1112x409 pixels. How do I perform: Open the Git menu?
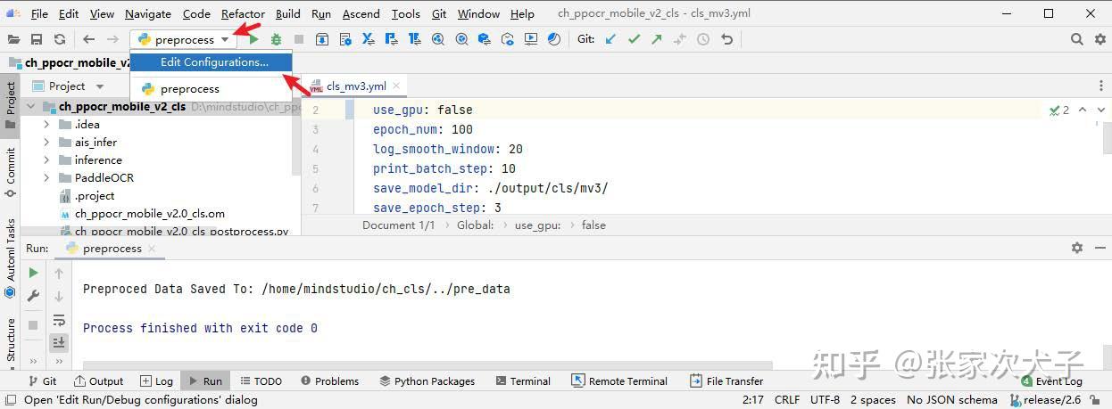439,13
